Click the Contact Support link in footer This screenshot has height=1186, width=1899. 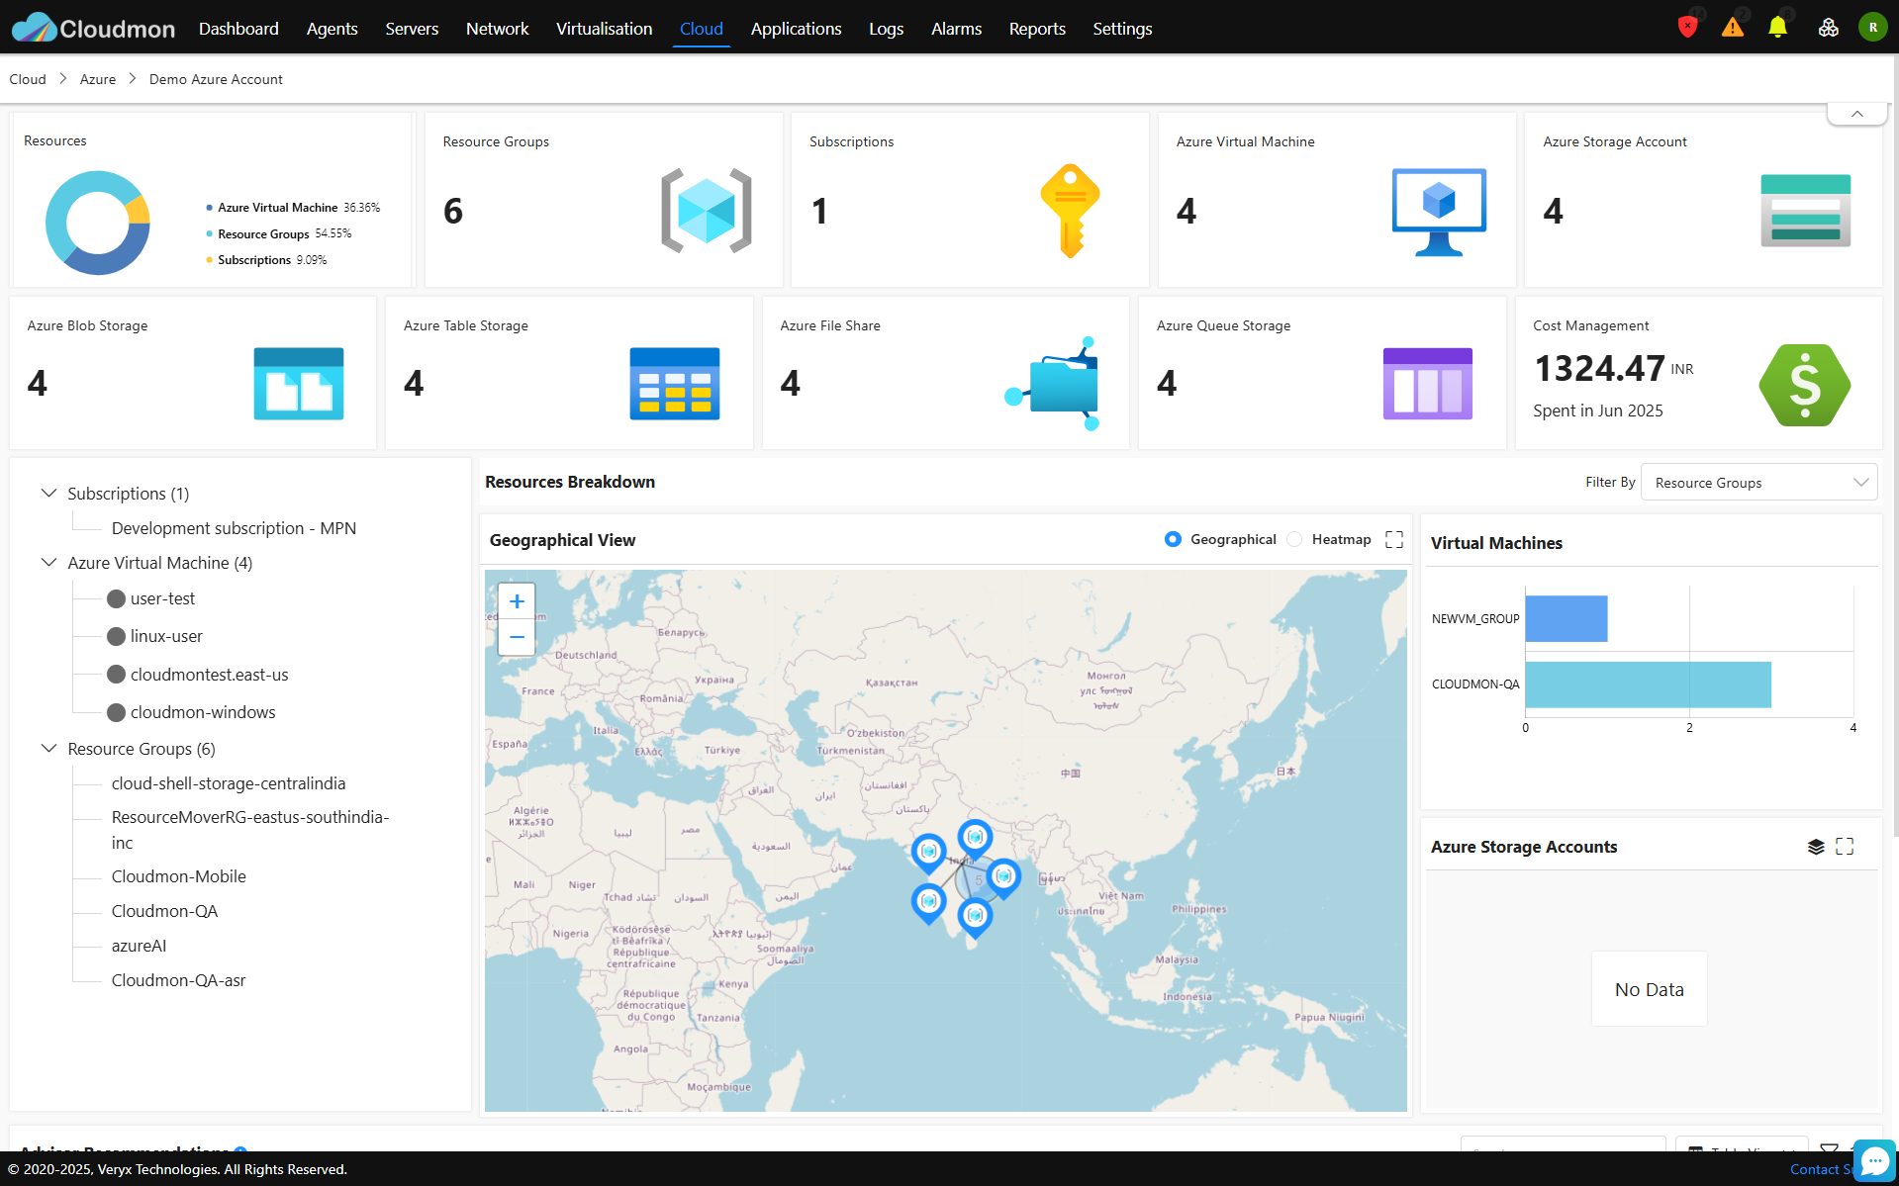[1821, 1169]
